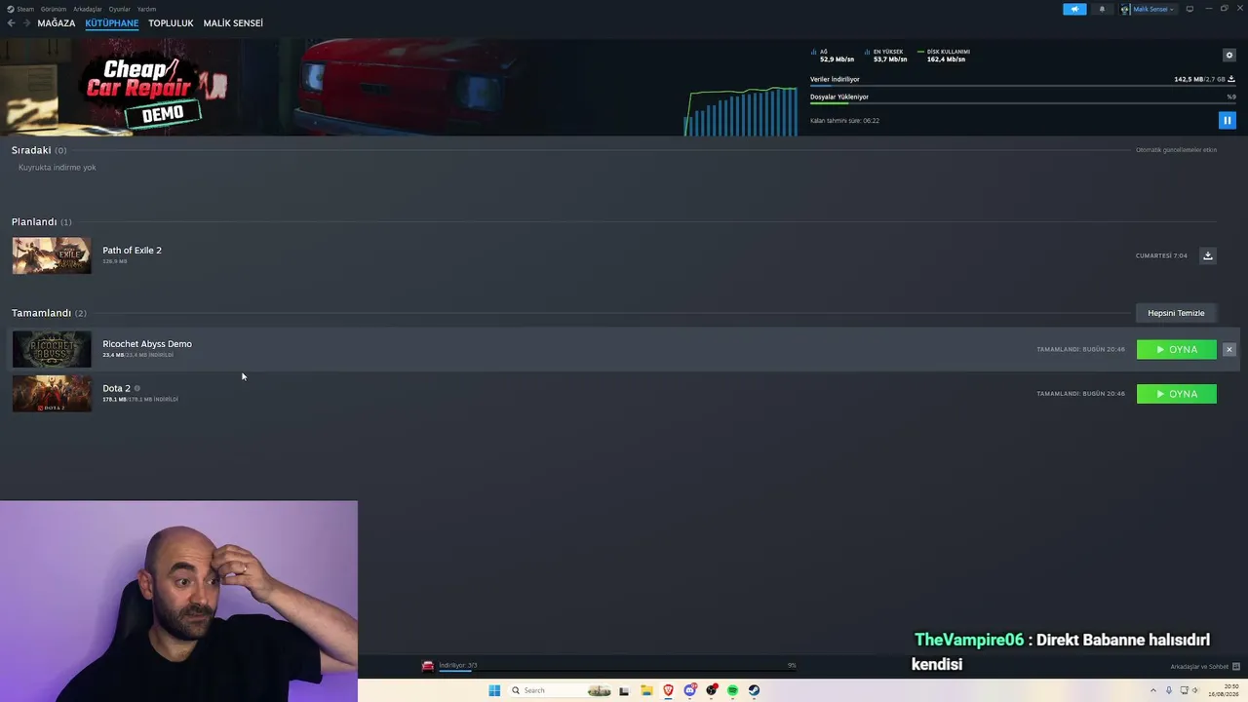The height and width of the screenshot is (702, 1248).
Task: Click the bottom İndiriliyor progress bar
Action: tap(617, 671)
